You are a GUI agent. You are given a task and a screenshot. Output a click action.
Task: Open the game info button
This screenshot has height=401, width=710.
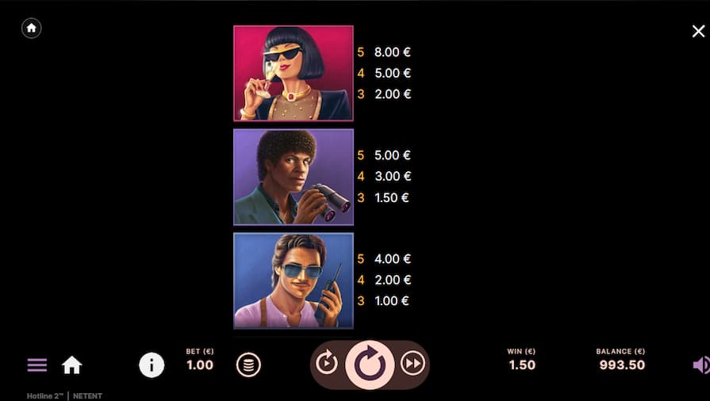pos(152,365)
